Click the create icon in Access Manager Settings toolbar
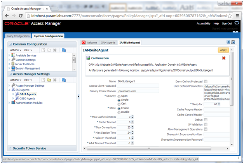The image size is (244, 164). pos(43,80)
